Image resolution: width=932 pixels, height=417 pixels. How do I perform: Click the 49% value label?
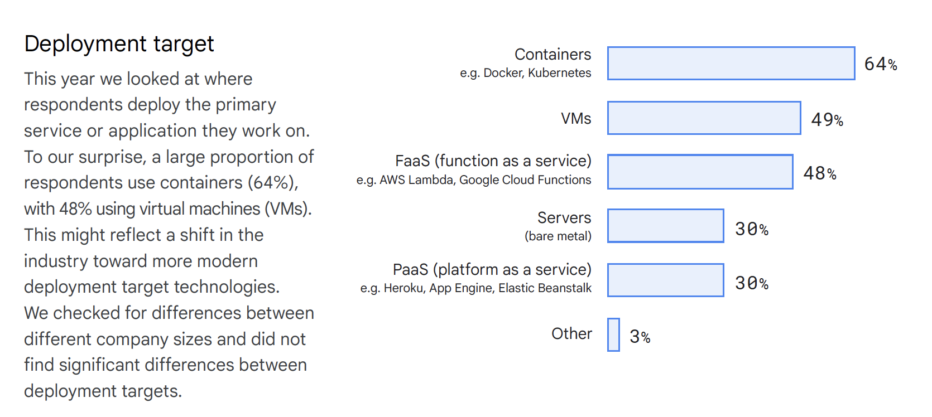[827, 119]
